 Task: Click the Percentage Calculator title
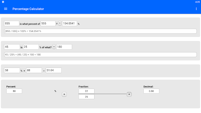coord(28,9)
